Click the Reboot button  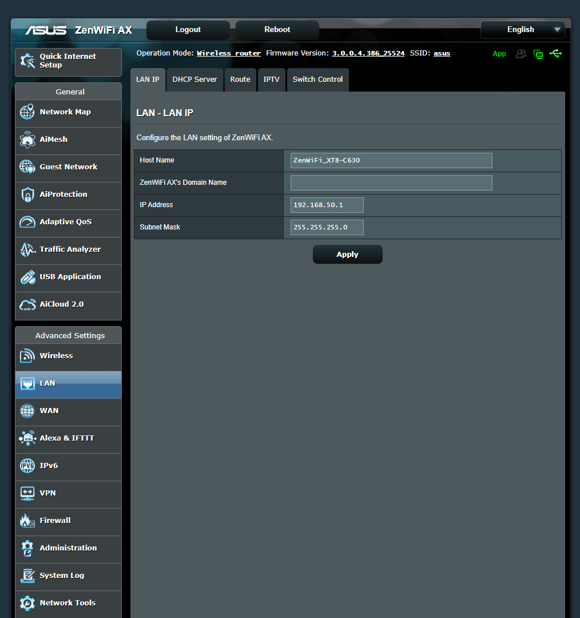pos(277,30)
